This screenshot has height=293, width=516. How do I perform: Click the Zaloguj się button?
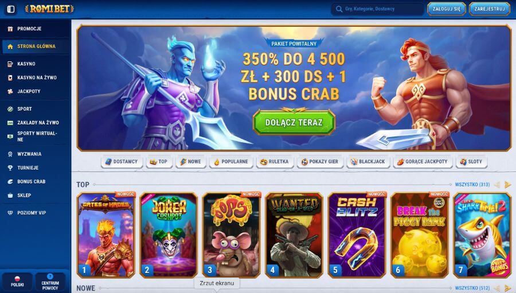447,9
